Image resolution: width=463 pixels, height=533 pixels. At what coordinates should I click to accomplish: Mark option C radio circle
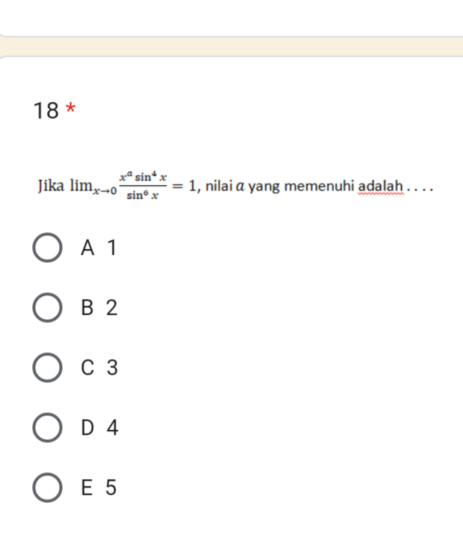pyautogui.click(x=47, y=368)
